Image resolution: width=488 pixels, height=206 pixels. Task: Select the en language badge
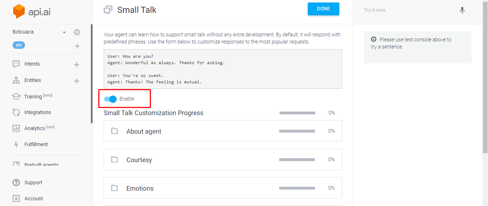[19, 45]
